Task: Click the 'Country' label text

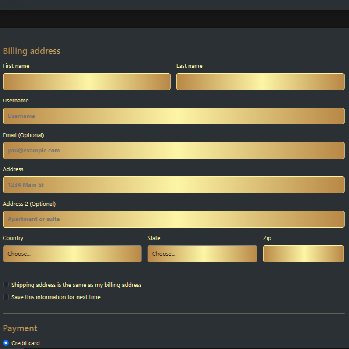Action: (x=13, y=238)
